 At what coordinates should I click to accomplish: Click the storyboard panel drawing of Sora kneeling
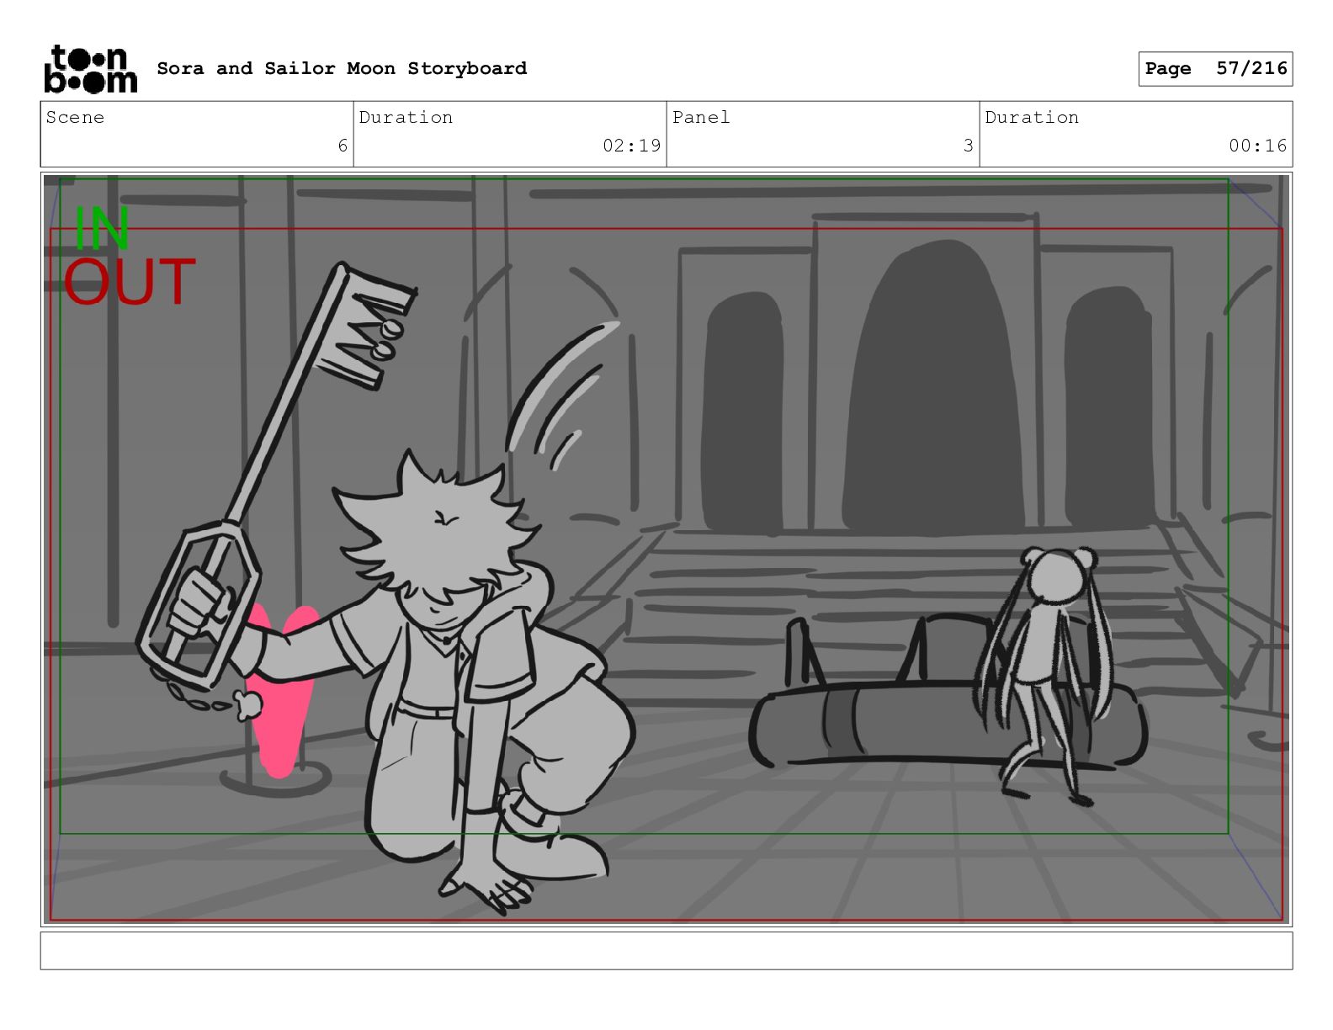pos(666,550)
